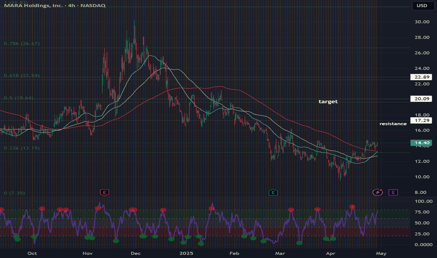Click the purple earnings E marker
The width and height of the screenshot is (437, 258).
click(393, 192)
